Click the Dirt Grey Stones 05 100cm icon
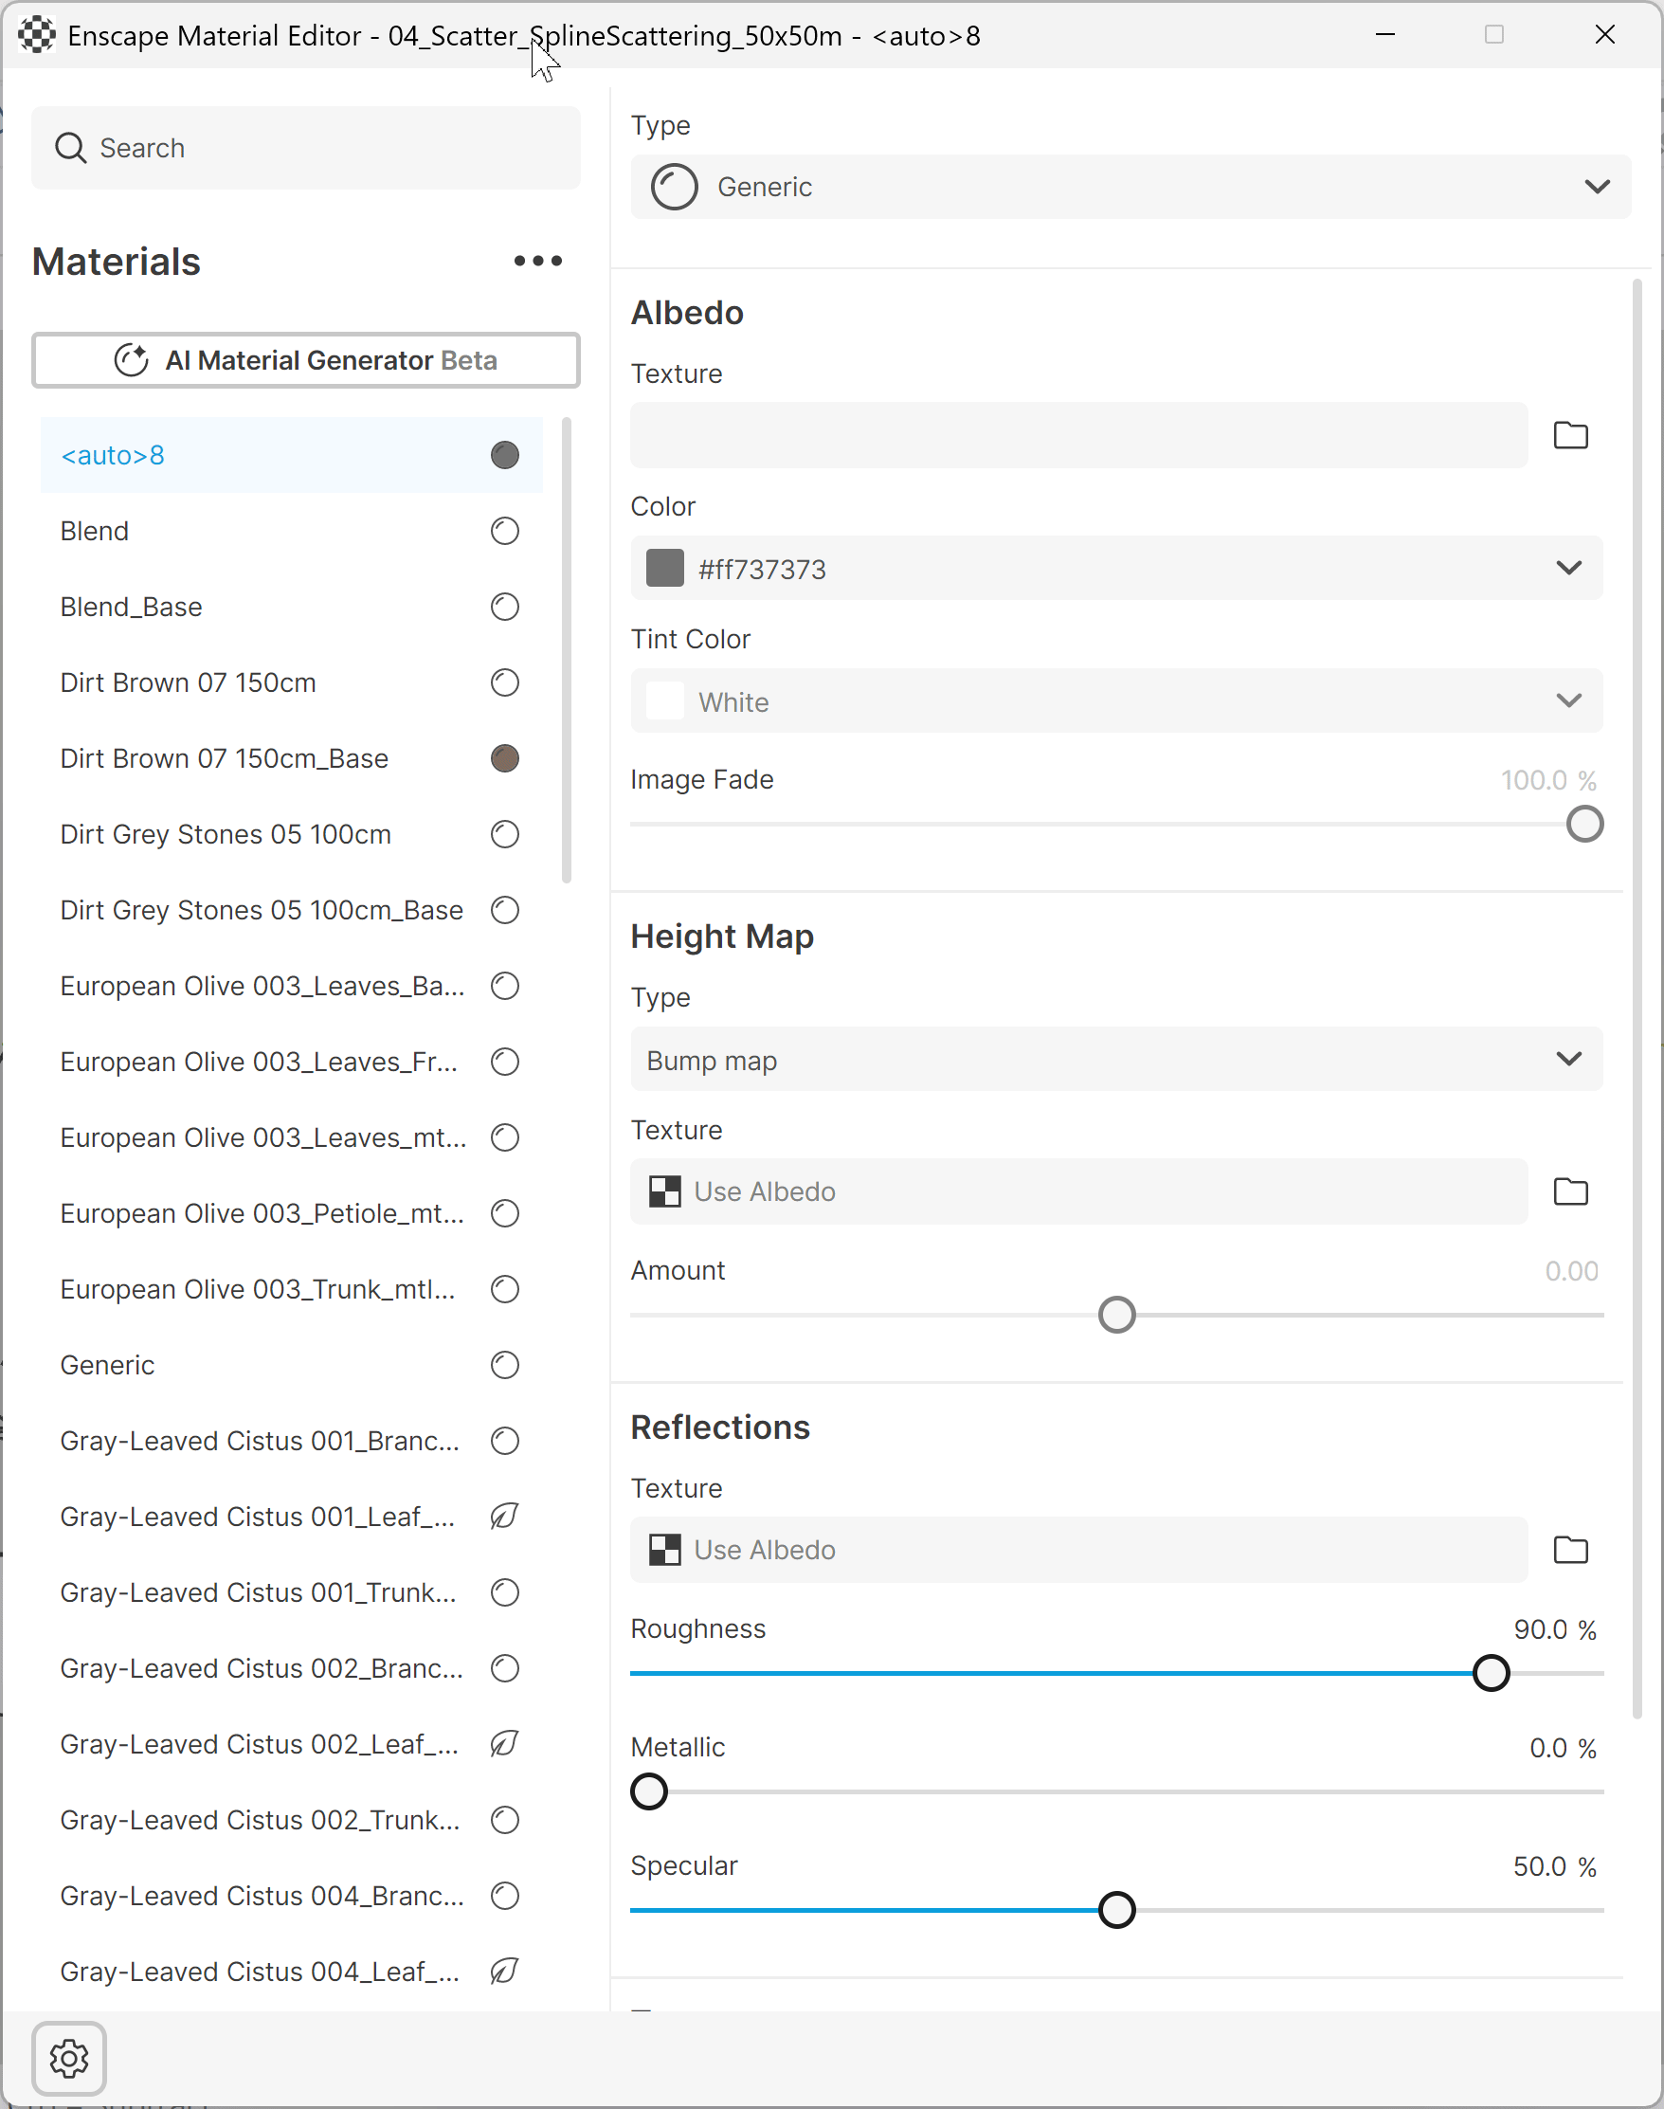The height and width of the screenshot is (2109, 1664). click(505, 834)
